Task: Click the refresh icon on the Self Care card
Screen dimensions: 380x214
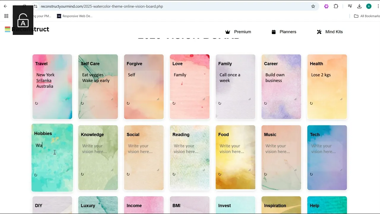Action: click(82, 103)
